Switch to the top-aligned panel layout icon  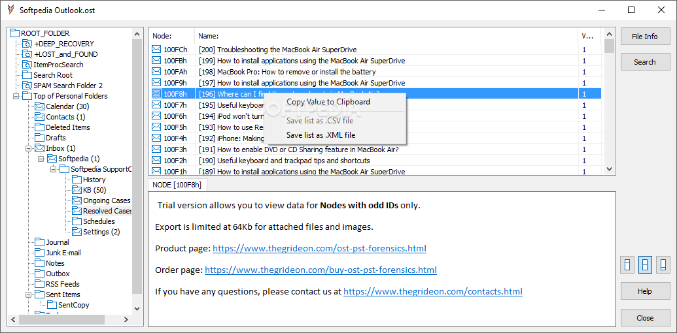tap(627, 264)
